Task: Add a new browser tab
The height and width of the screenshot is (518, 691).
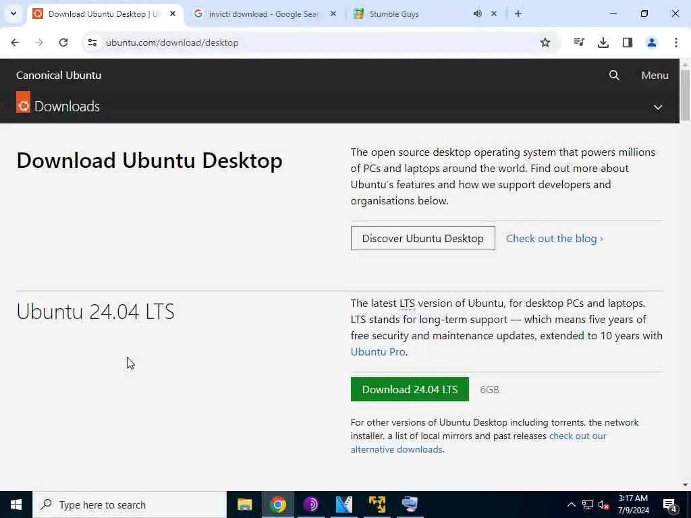Action: (518, 13)
